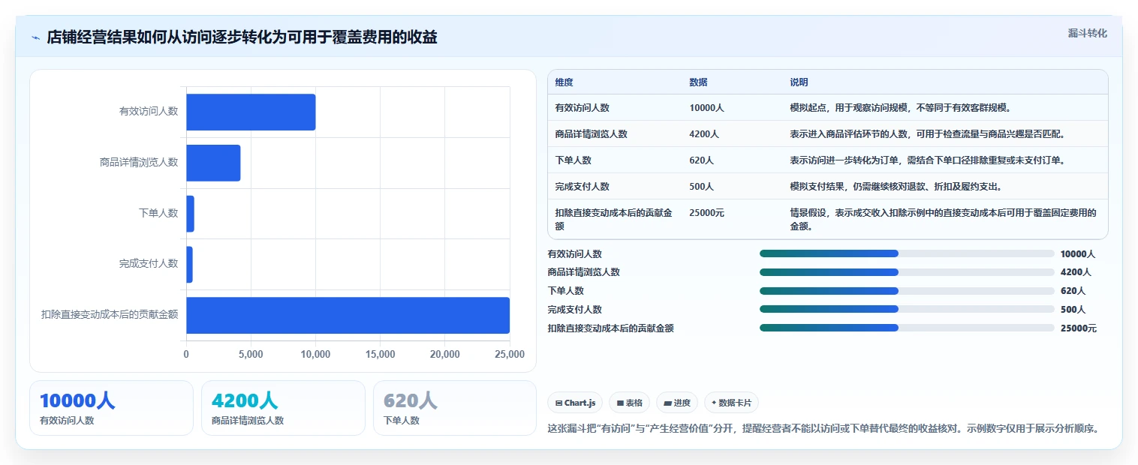The image size is (1138, 465).
Task: Click the 商品详情浏览人数 bar in the chart
Action: (x=213, y=163)
